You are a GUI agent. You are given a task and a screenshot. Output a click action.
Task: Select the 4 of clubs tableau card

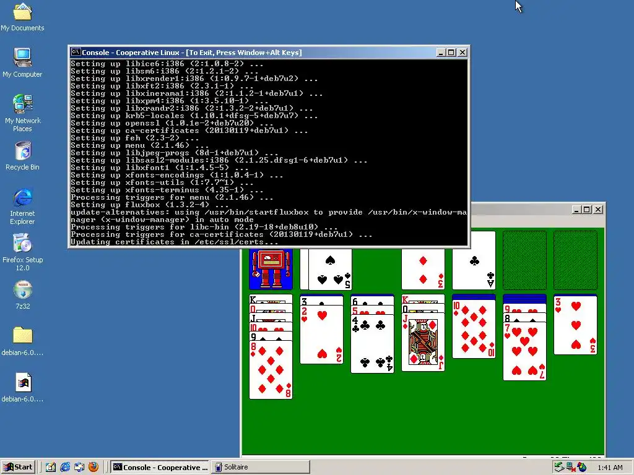click(x=372, y=344)
